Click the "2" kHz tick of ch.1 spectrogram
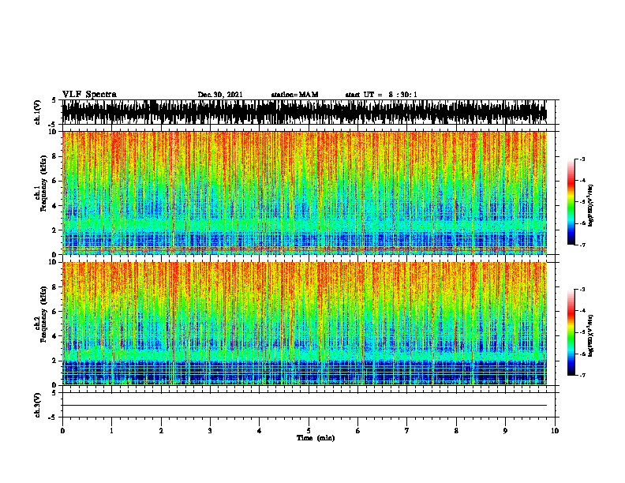 pos(56,230)
